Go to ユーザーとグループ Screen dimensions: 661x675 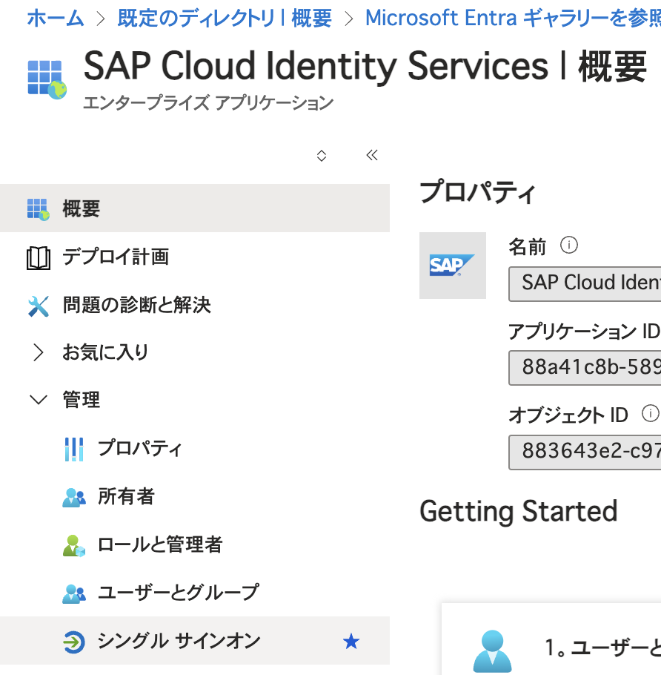[x=178, y=593]
